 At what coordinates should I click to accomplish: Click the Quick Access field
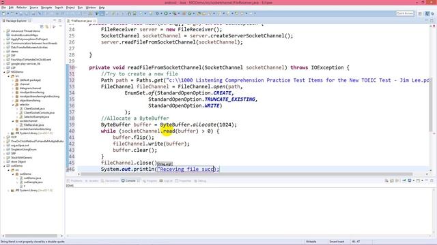[405, 14]
